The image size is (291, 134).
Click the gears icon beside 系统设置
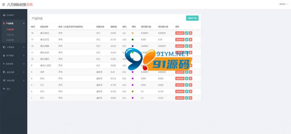click(x=4, y=80)
